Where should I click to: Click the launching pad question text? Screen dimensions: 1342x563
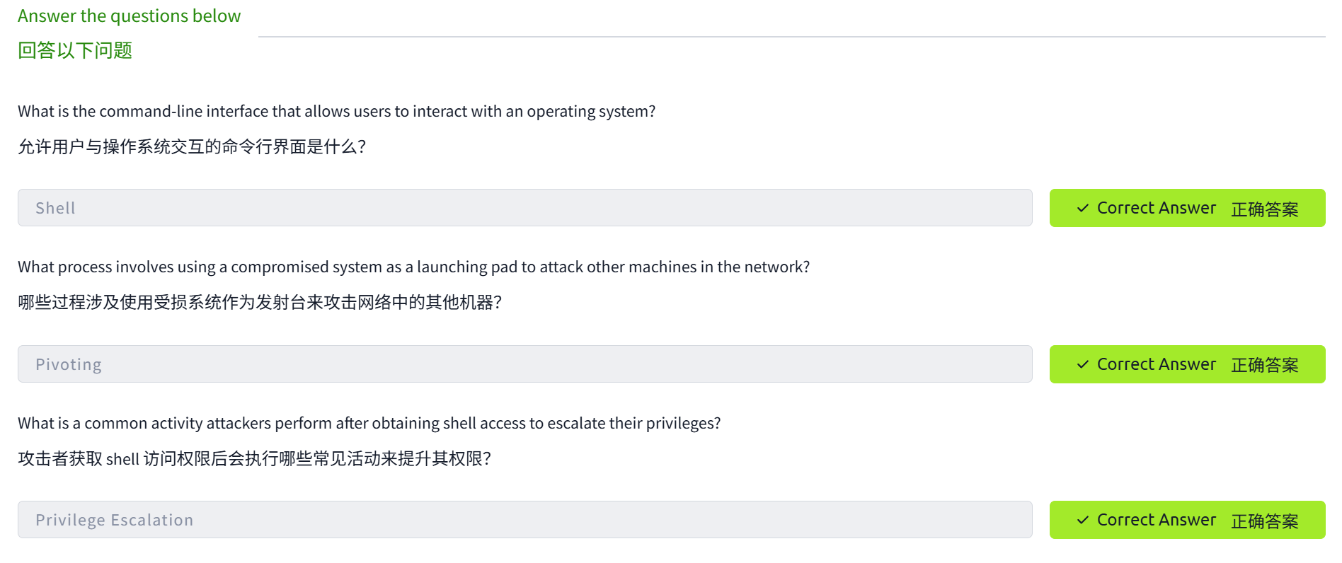point(413,267)
